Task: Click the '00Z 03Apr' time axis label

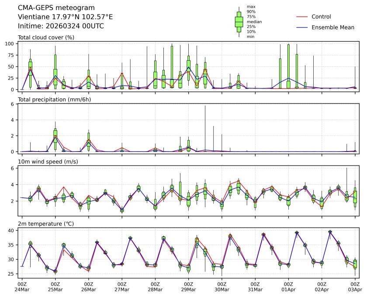Action: [x=355, y=287]
